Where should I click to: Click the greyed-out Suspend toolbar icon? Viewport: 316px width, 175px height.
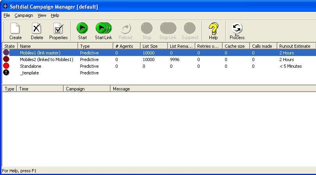(x=190, y=31)
